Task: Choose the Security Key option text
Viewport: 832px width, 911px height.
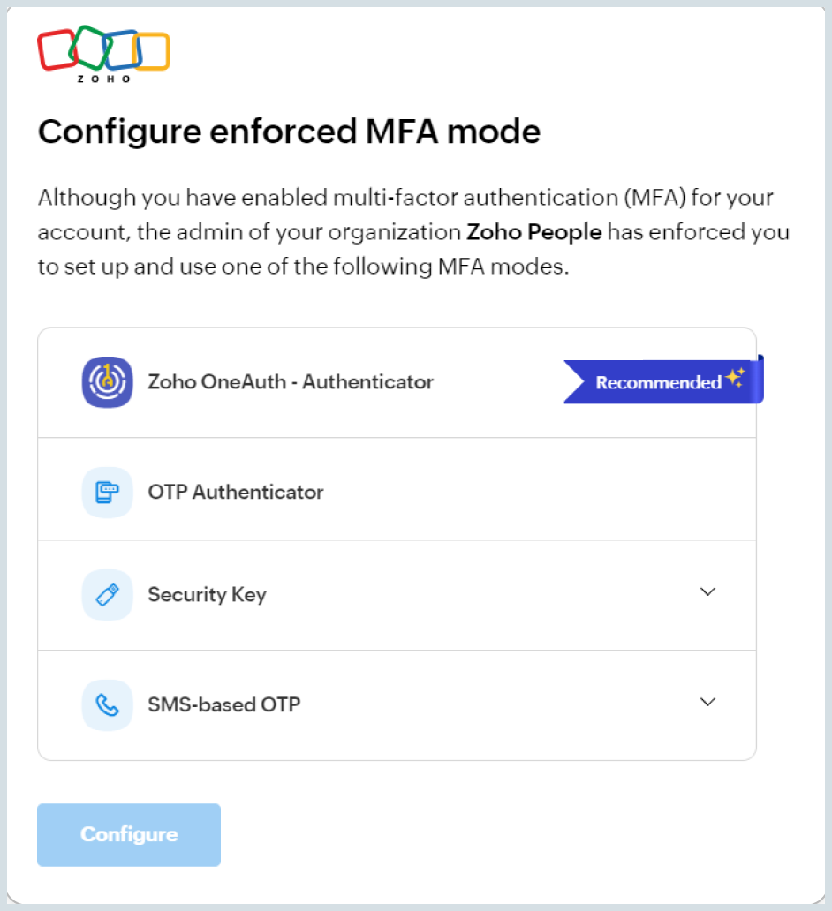Action: 207,594
